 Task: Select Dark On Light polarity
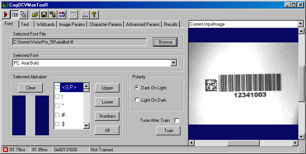[x=137, y=88]
